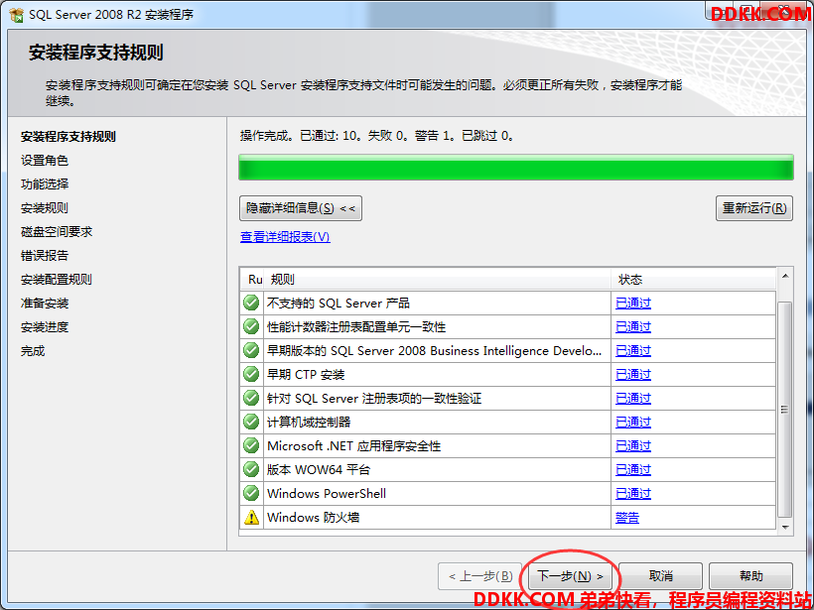The image size is (814, 610).
Task: Click the rules list scrollbar thumb
Action: [785, 410]
